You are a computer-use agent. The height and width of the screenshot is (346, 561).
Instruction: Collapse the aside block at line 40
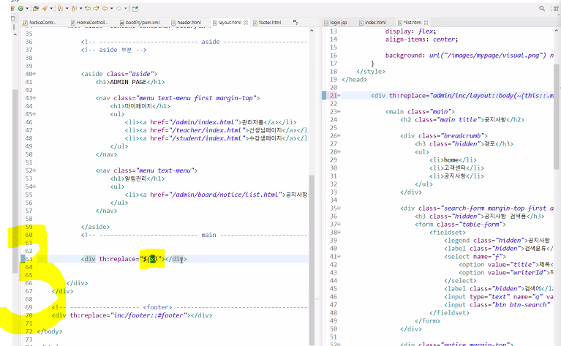pyautogui.click(x=34, y=74)
